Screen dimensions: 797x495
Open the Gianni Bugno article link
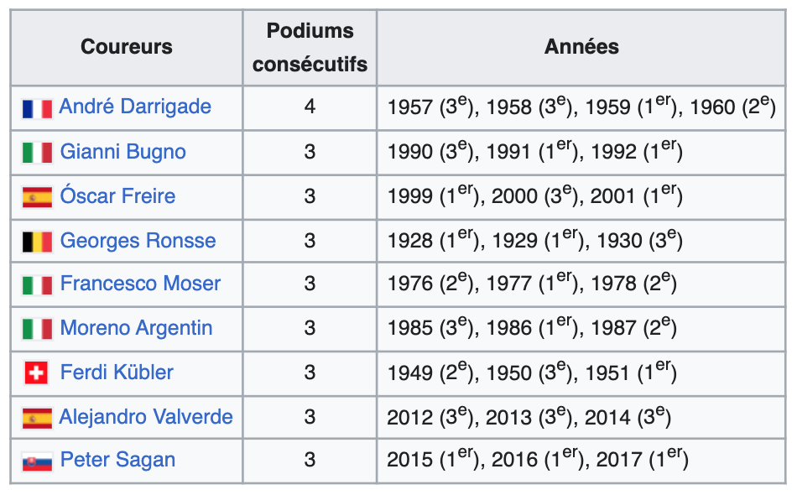(x=122, y=152)
